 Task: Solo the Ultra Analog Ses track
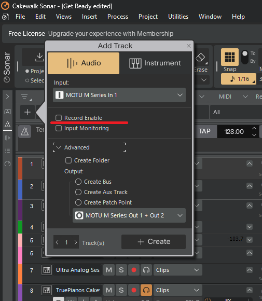click(x=121, y=270)
